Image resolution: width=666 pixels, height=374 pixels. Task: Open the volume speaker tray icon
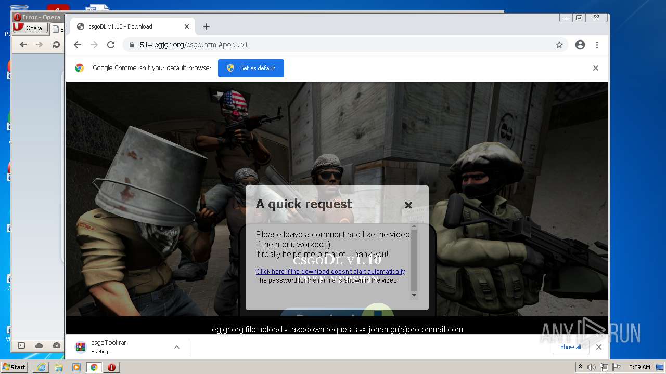pyautogui.click(x=592, y=367)
